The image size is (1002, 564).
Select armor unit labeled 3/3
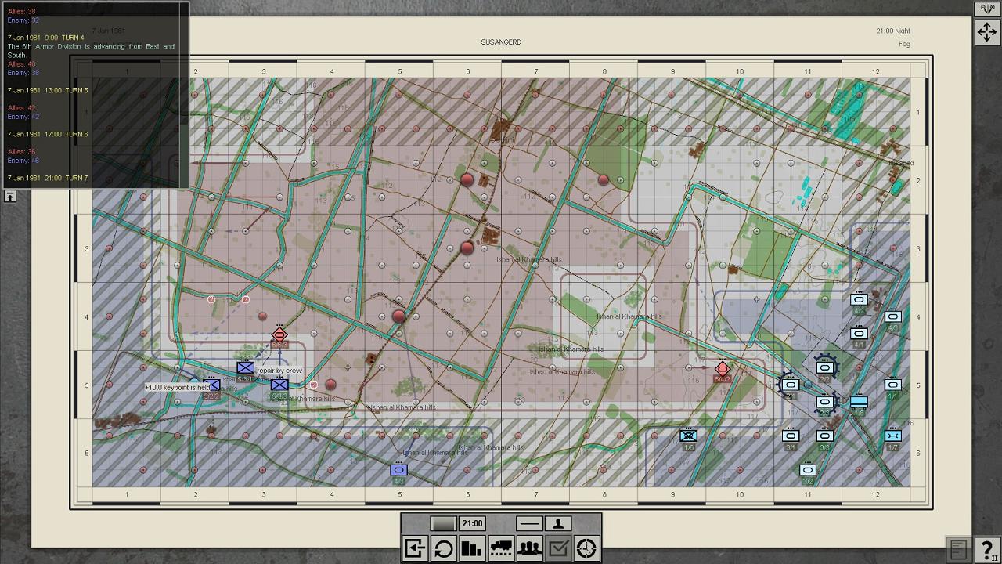pyautogui.click(x=824, y=436)
